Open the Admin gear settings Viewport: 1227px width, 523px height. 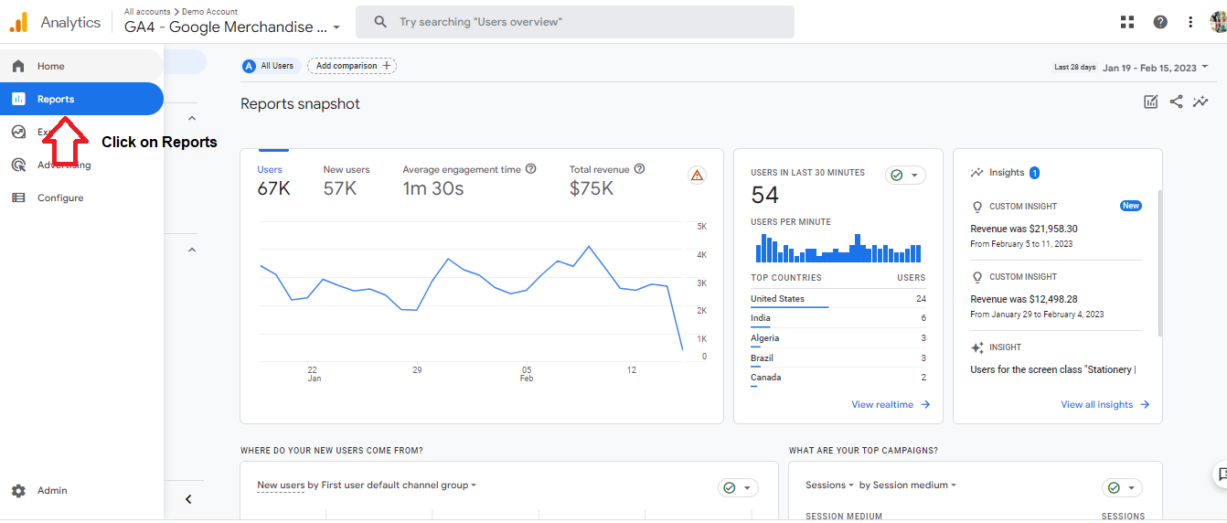point(18,491)
